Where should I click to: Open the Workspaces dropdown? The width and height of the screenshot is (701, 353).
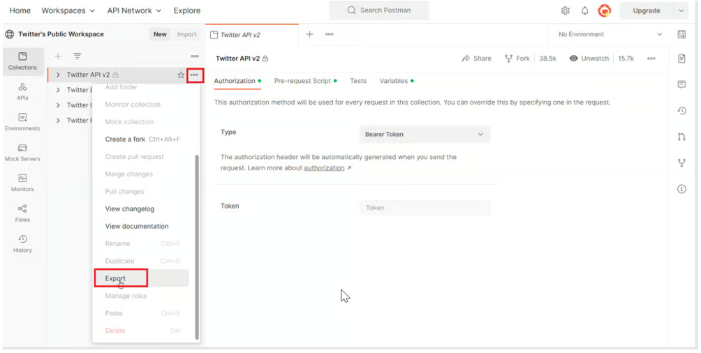click(x=68, y=10)
